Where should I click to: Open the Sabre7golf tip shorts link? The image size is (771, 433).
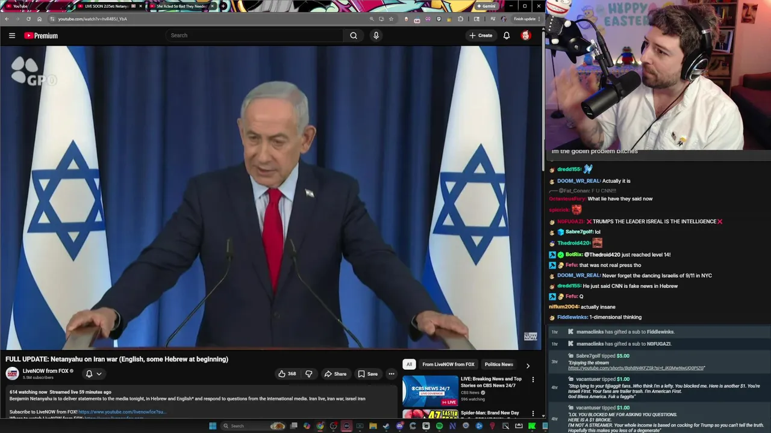636,368
